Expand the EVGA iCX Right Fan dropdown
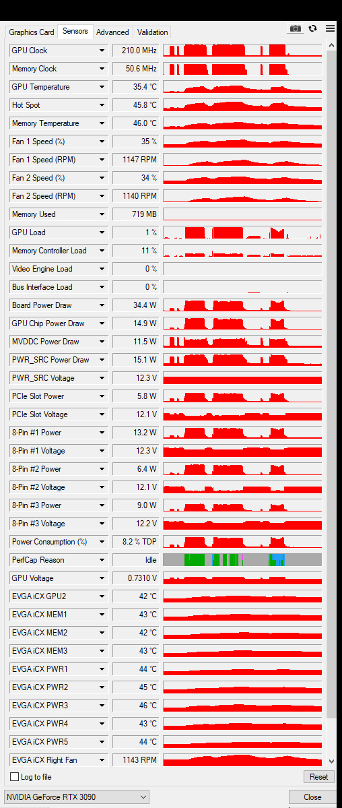The width and height of the screenshot is (342, 808). coord(102,760)
